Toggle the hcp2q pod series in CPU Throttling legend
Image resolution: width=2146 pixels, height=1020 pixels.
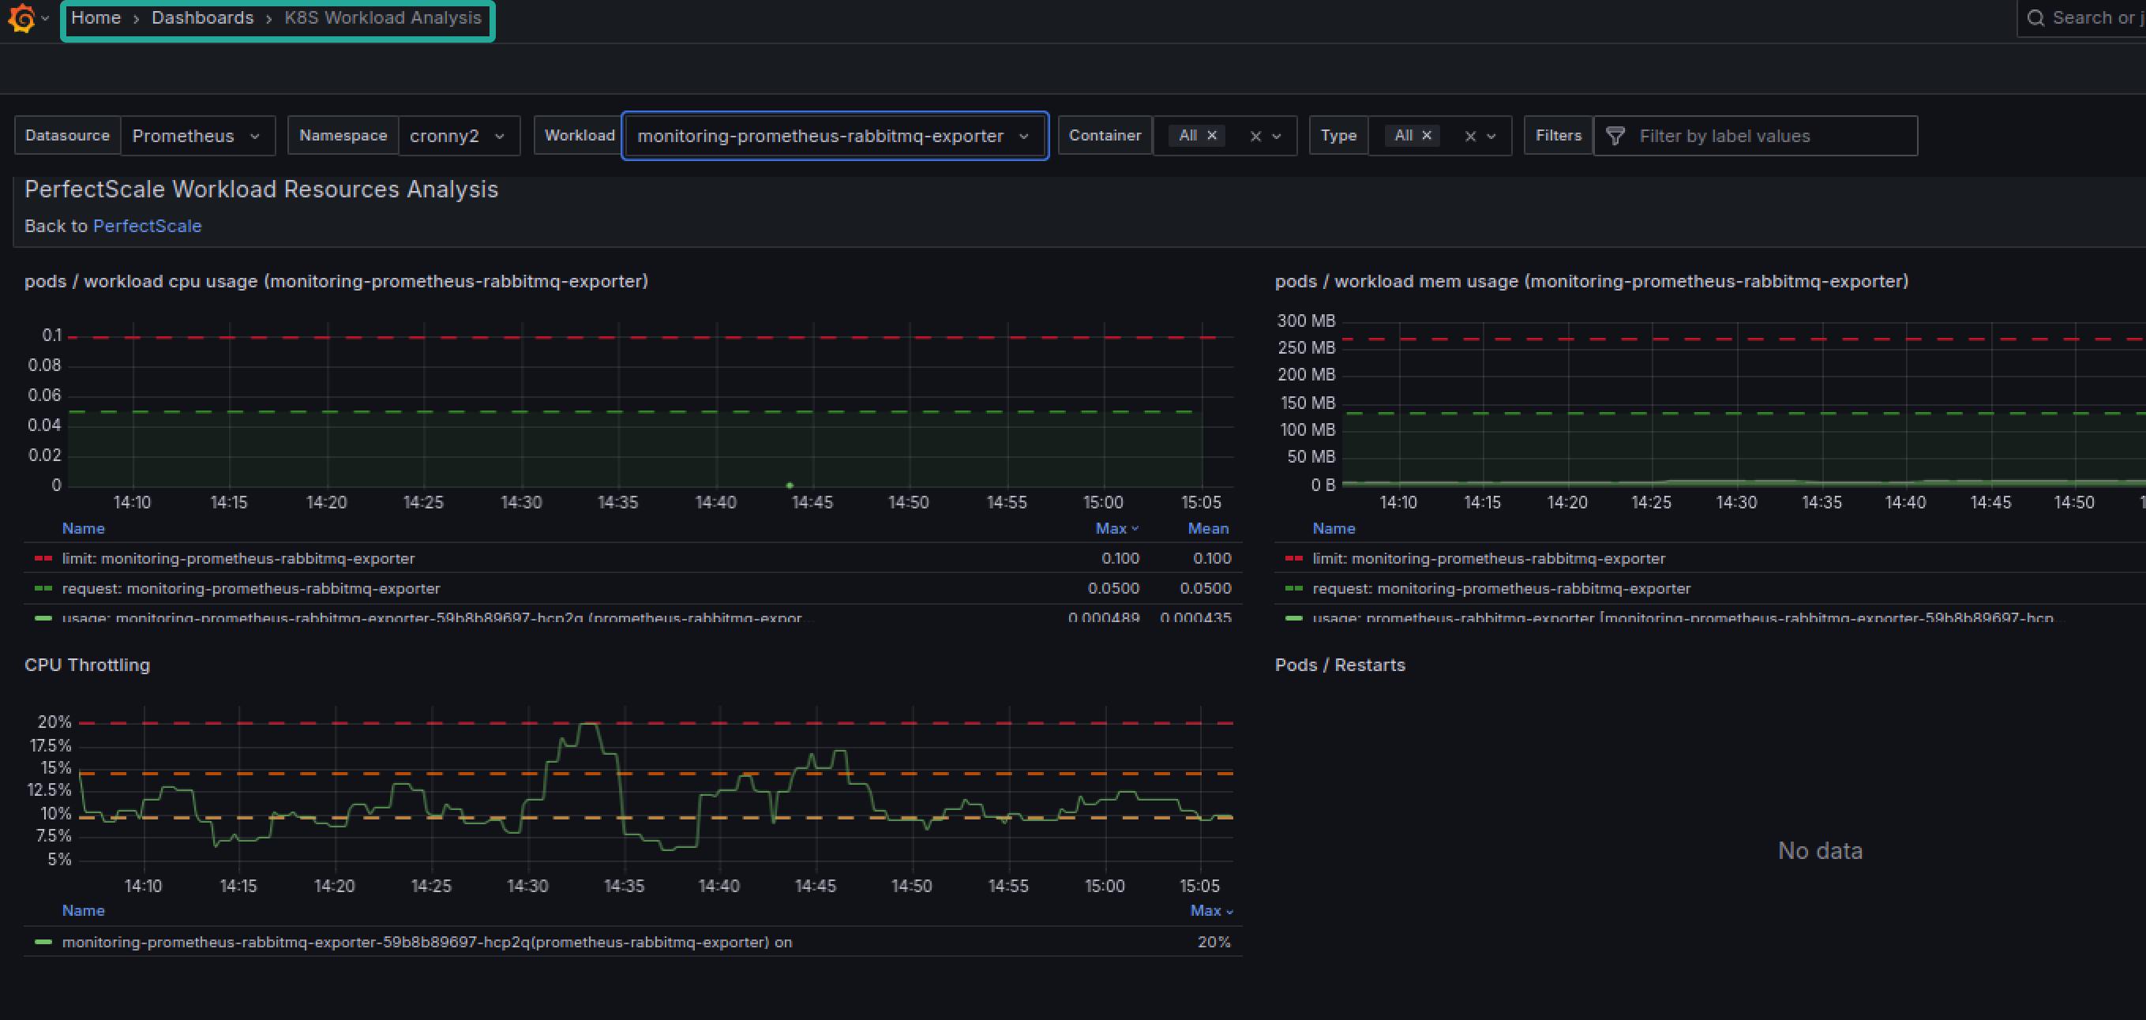coord(427,943)
